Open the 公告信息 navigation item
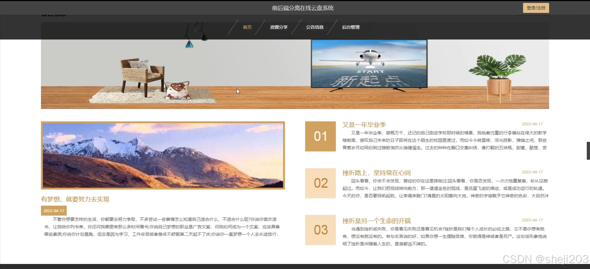This screenshot has height=269, width=590. point(315,27)
